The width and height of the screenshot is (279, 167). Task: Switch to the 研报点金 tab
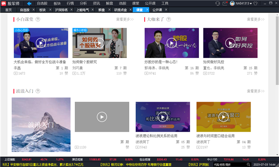[x=120, y=10]
